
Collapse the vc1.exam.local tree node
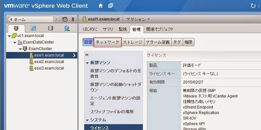9,36
